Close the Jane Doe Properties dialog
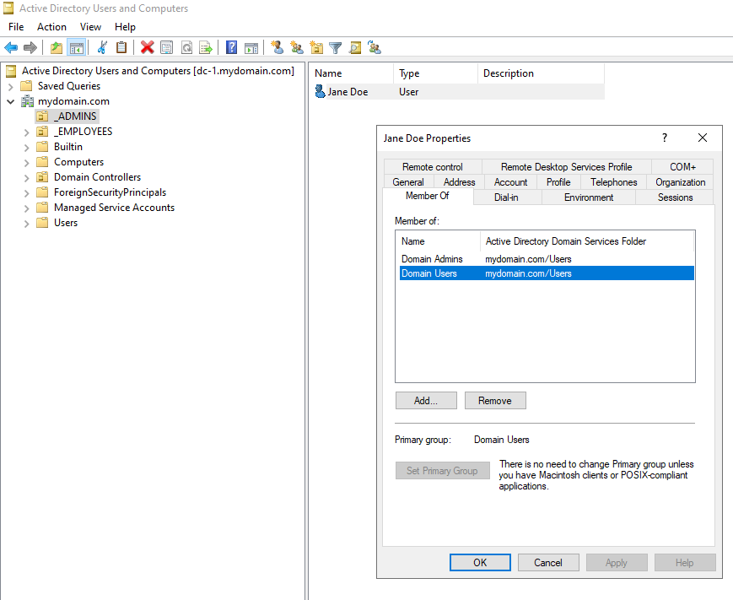This screenshot has width=733, height=600. [702, 138]
